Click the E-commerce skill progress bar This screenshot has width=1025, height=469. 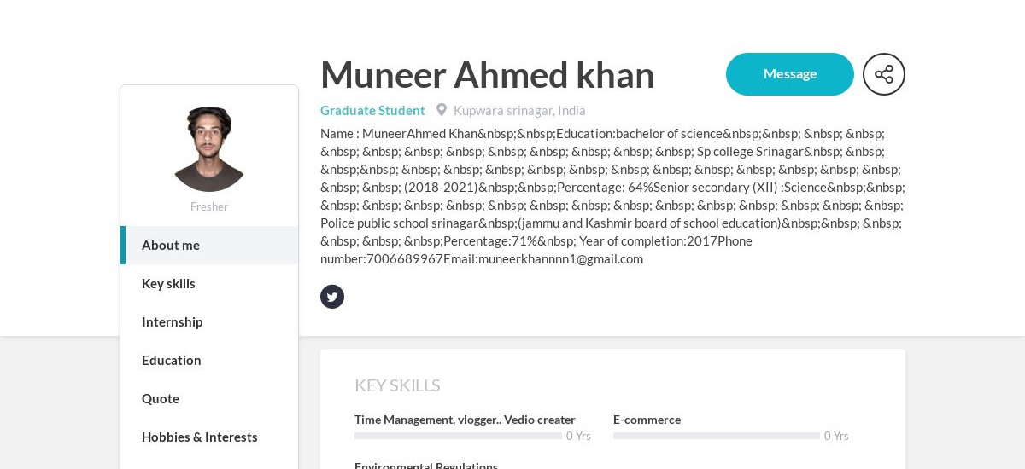(717, 436)
